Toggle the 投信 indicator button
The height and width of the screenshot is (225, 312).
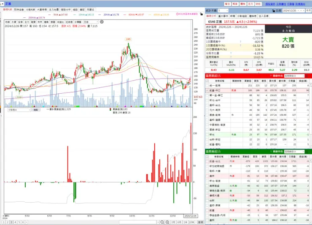[x=20, y=22]
